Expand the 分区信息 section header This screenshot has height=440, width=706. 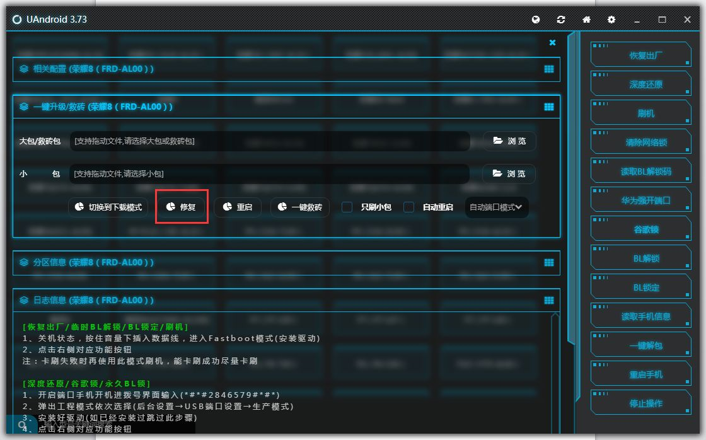coord(286,263)
